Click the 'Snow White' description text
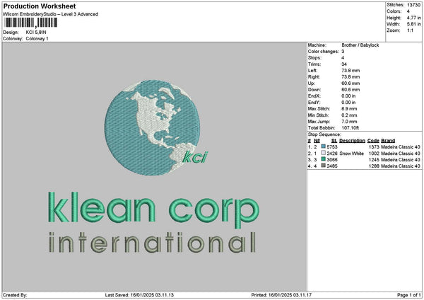424x300 pixels. [x=351, y=154]
